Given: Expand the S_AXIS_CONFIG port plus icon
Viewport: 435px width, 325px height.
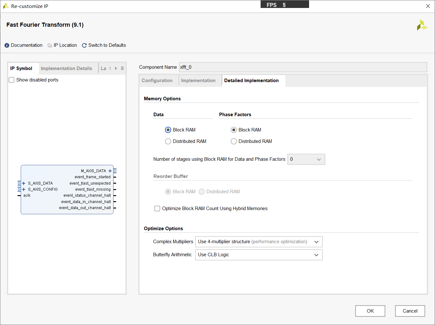Looking at the screenshot, I should 24,189.
